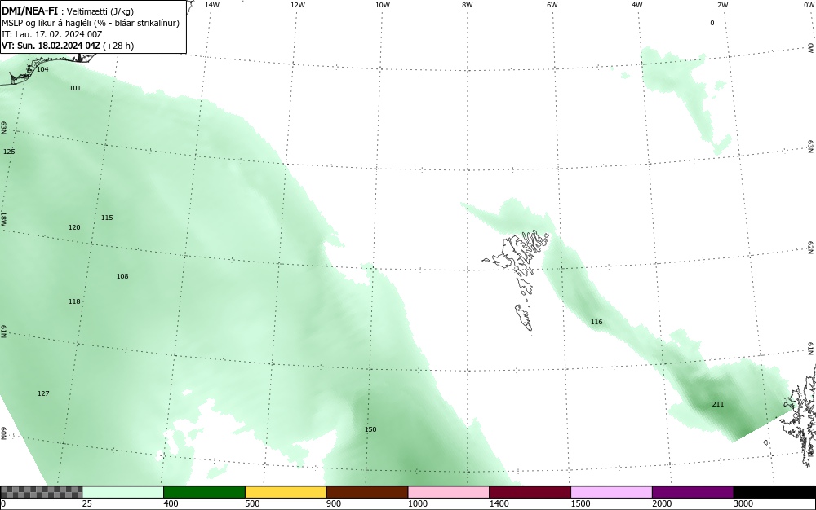The image size is (816, 510).
Task: Click the map value 104
Action: pos(42,69)
